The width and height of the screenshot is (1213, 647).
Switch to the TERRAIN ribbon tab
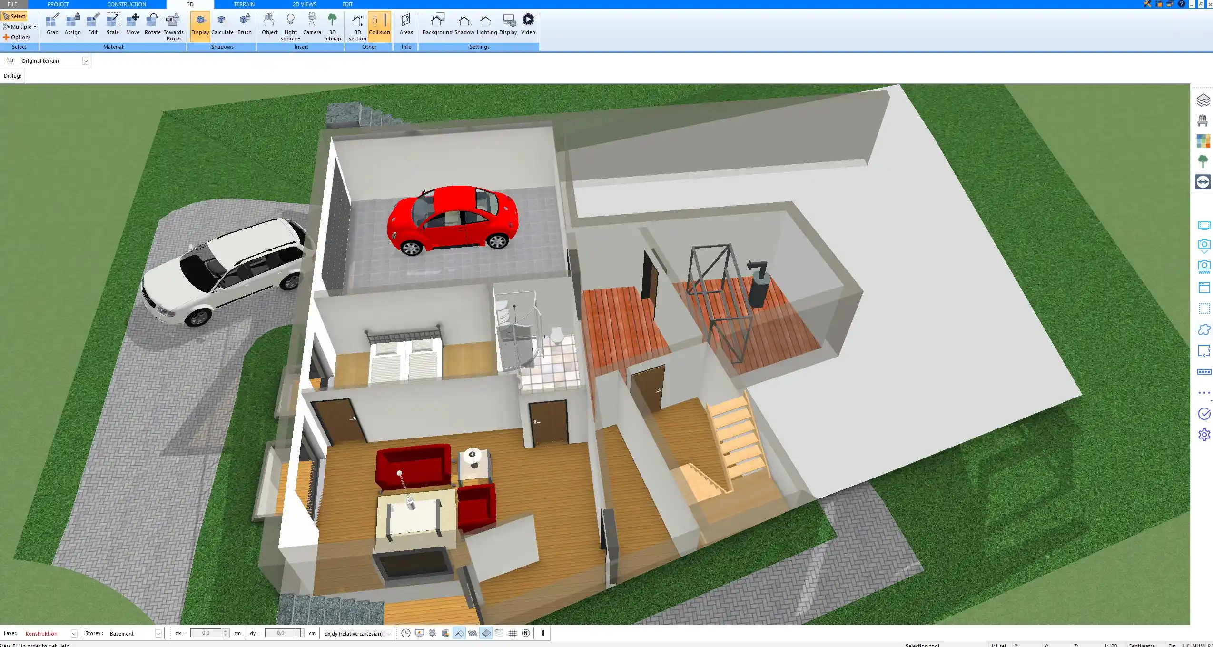tap(244, 4)
